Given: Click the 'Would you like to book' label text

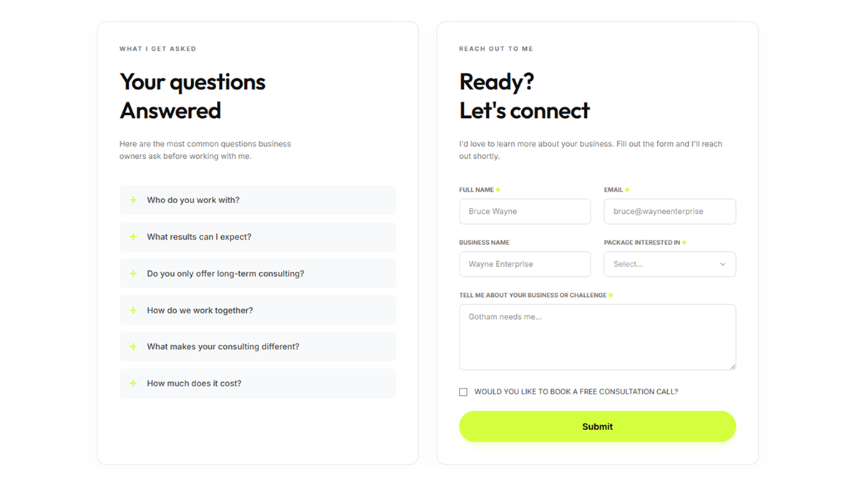Looking at the screenshot, I should click(576, 392).
